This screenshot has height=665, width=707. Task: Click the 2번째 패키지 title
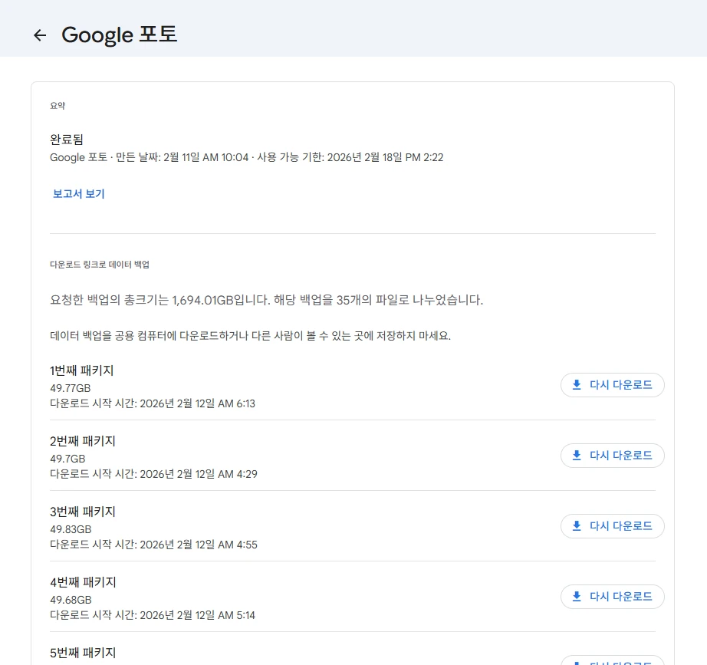(82, 441)
